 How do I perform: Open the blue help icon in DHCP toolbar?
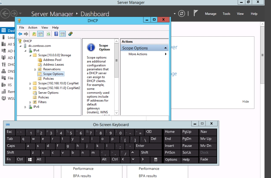56,34
